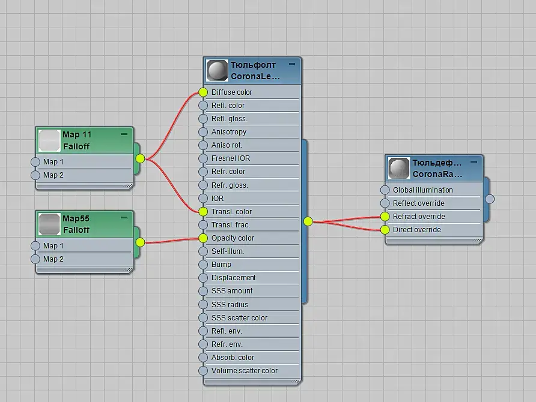Collapse the Map55 Falloff node
Screen dimensions: 536x402
(124, 217)
